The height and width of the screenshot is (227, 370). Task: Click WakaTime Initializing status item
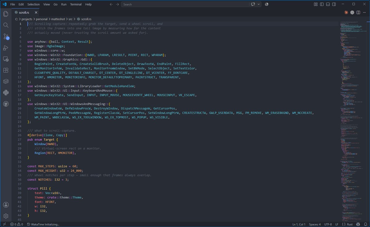coord(43,224)
